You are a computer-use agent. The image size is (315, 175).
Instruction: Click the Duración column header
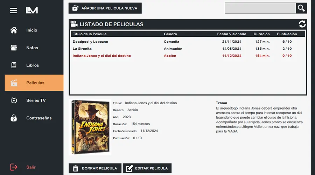click(x=261, y=34)
